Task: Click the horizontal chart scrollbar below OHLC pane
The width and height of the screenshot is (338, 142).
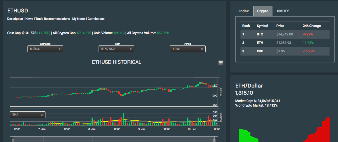Action: 114,106
